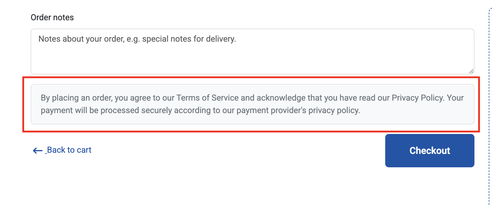Click the Order notes field label

(52, 17)
